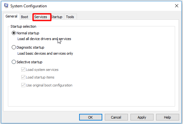
Task: Click the General tab
Action: coord(11,16)
